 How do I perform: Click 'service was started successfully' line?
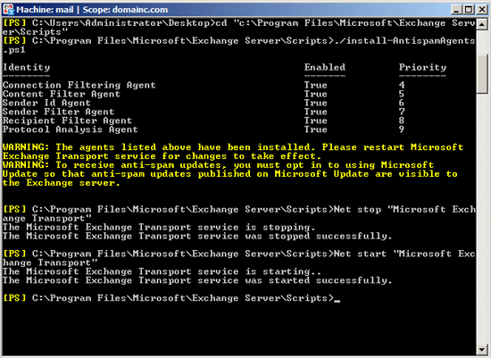click(x=197, y=280)
